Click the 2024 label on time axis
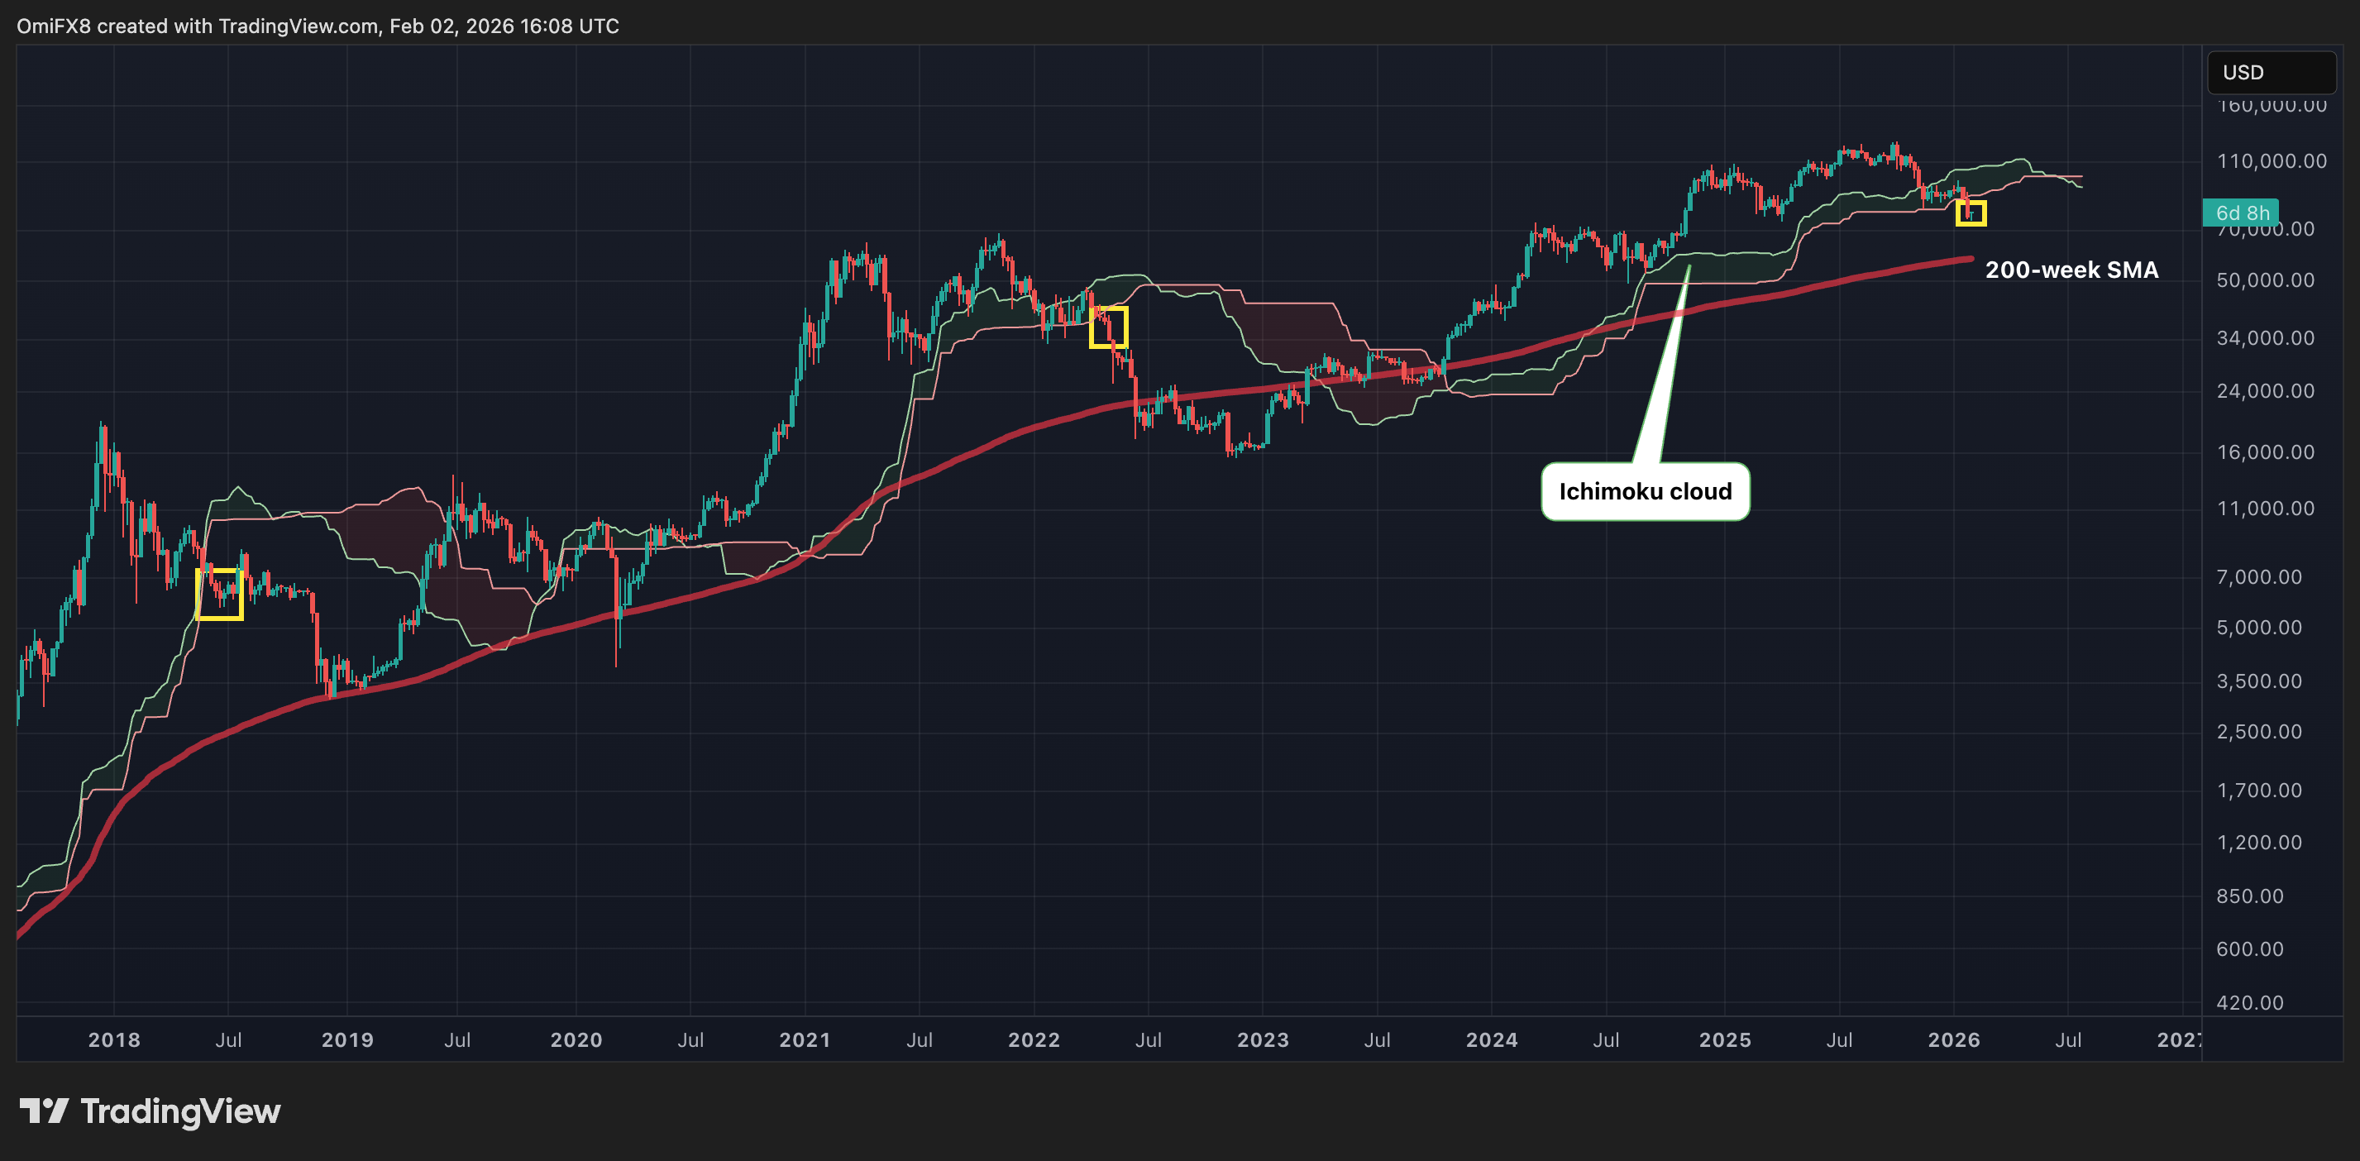The width and height of the screenshot is (2360, 1161). (1492, 1040)
